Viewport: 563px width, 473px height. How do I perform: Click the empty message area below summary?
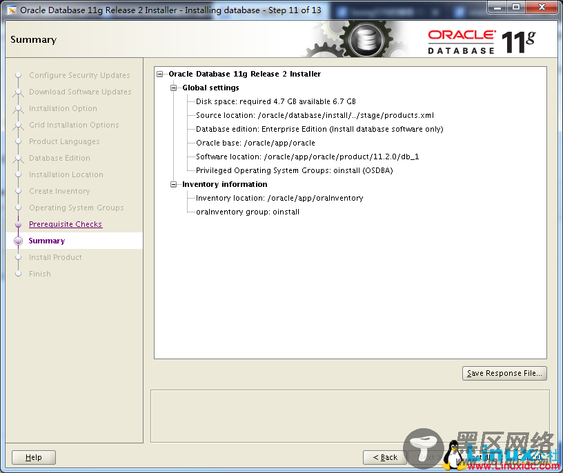pos(350,416)
